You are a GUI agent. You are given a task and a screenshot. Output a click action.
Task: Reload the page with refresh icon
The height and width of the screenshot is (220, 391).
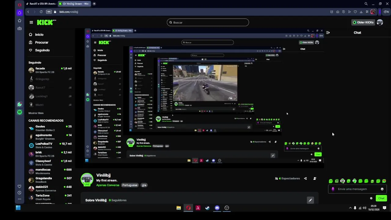coord(41,12)
